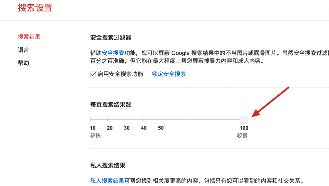Screen dimensions: 329x186
Task: Click the red 搜索设置 page title
Action: point(35,8)
